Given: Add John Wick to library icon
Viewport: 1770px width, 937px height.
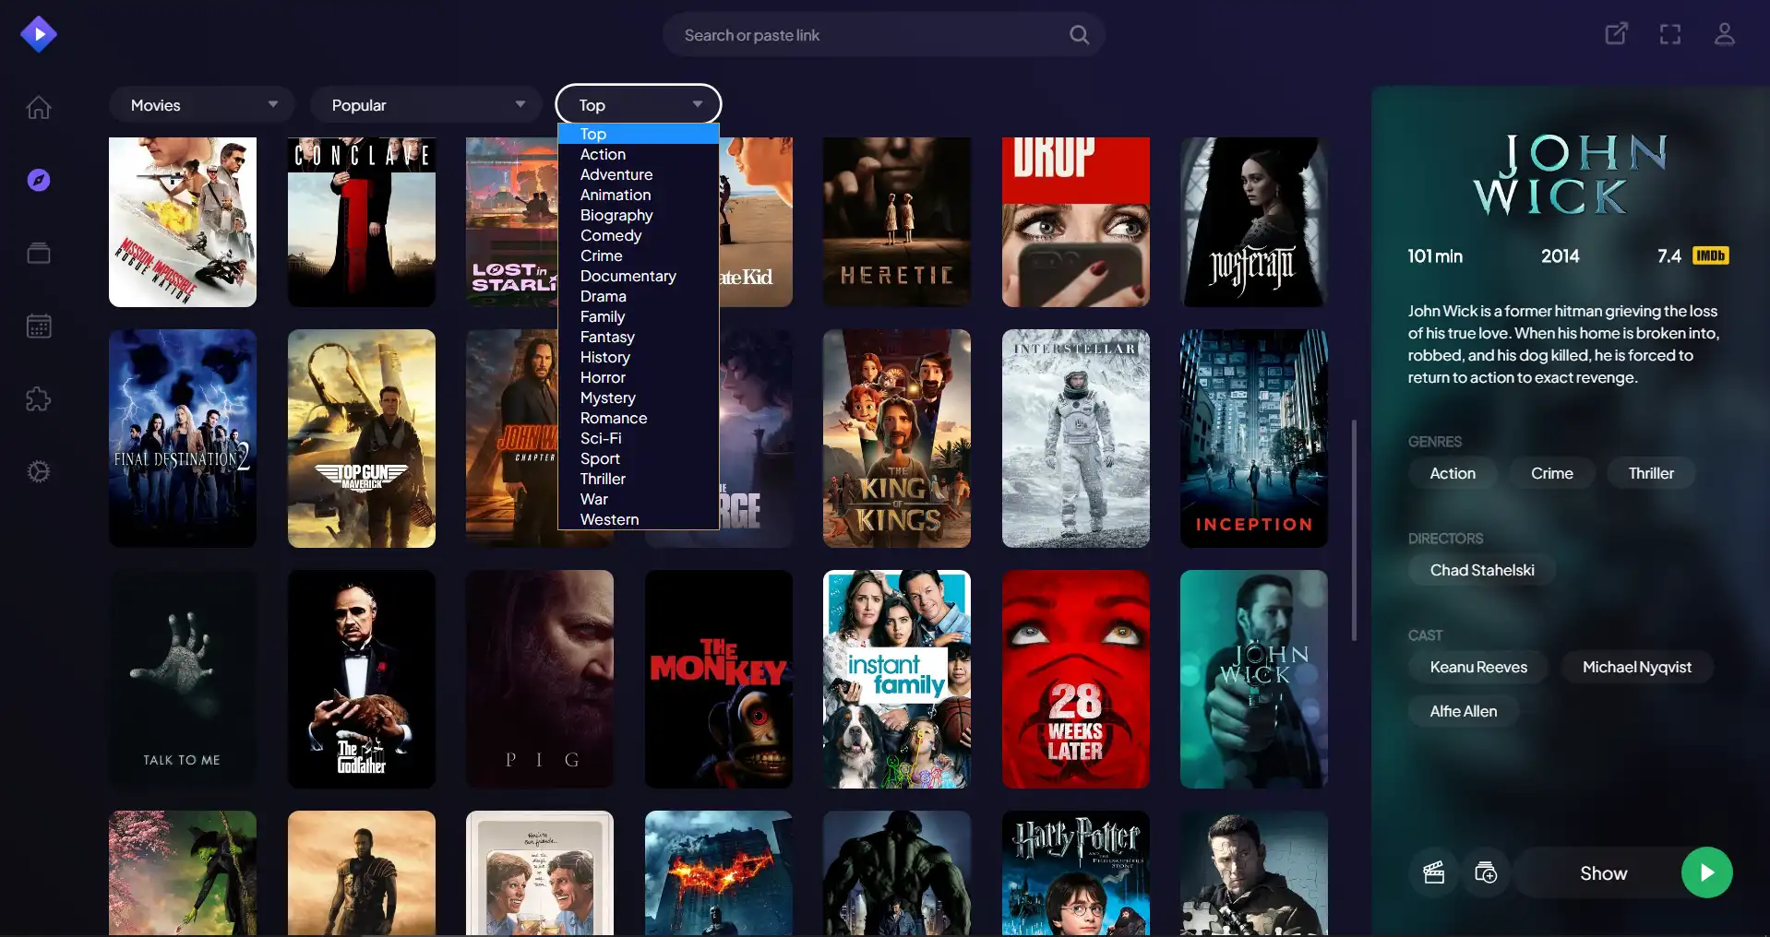Looking at the screenshot, I should [x=1486, y=872].
